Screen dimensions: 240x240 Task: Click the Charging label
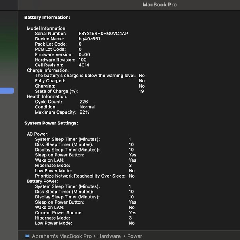(45, 86)
